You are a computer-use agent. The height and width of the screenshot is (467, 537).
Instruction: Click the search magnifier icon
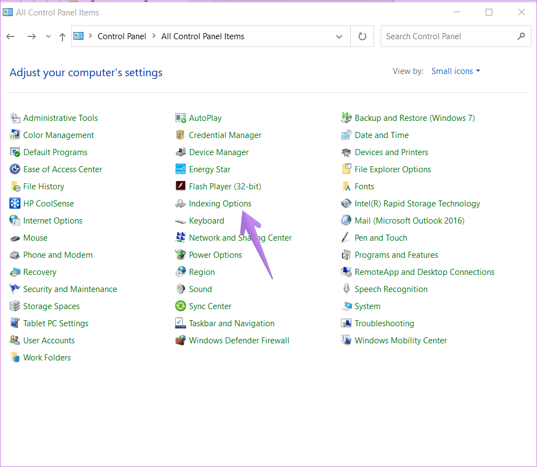pos(521,36)
